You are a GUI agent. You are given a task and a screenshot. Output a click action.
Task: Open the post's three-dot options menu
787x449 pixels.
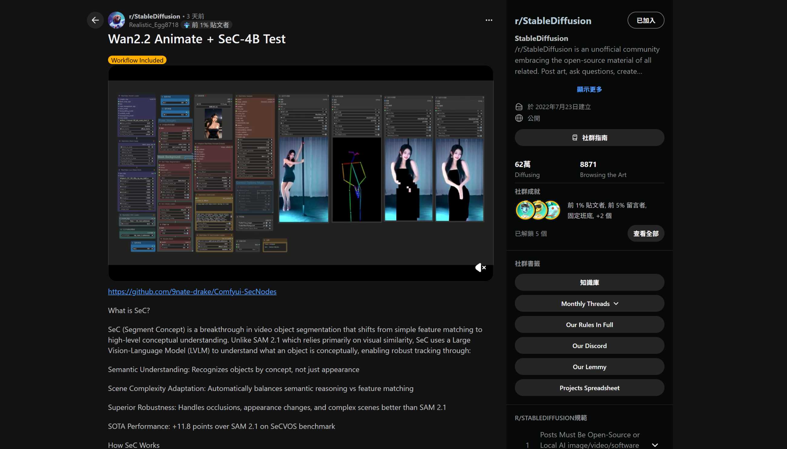489,20
